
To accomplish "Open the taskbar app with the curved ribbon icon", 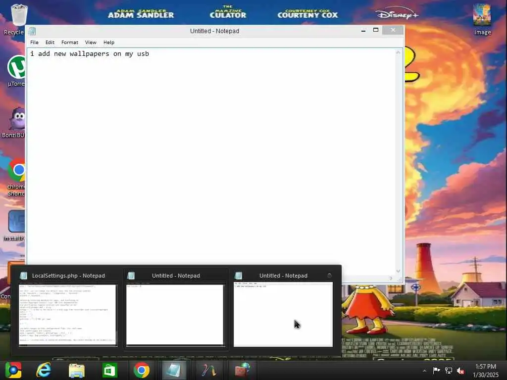I will (209, 370).
